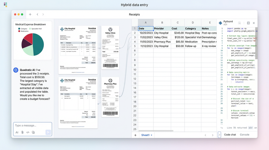The image size is (269, 150).
Task: Select column A header
Action: pos(146,22)
